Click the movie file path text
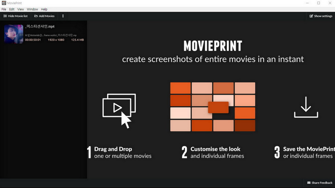Screen dimensions: 335x188 (51, 35)
